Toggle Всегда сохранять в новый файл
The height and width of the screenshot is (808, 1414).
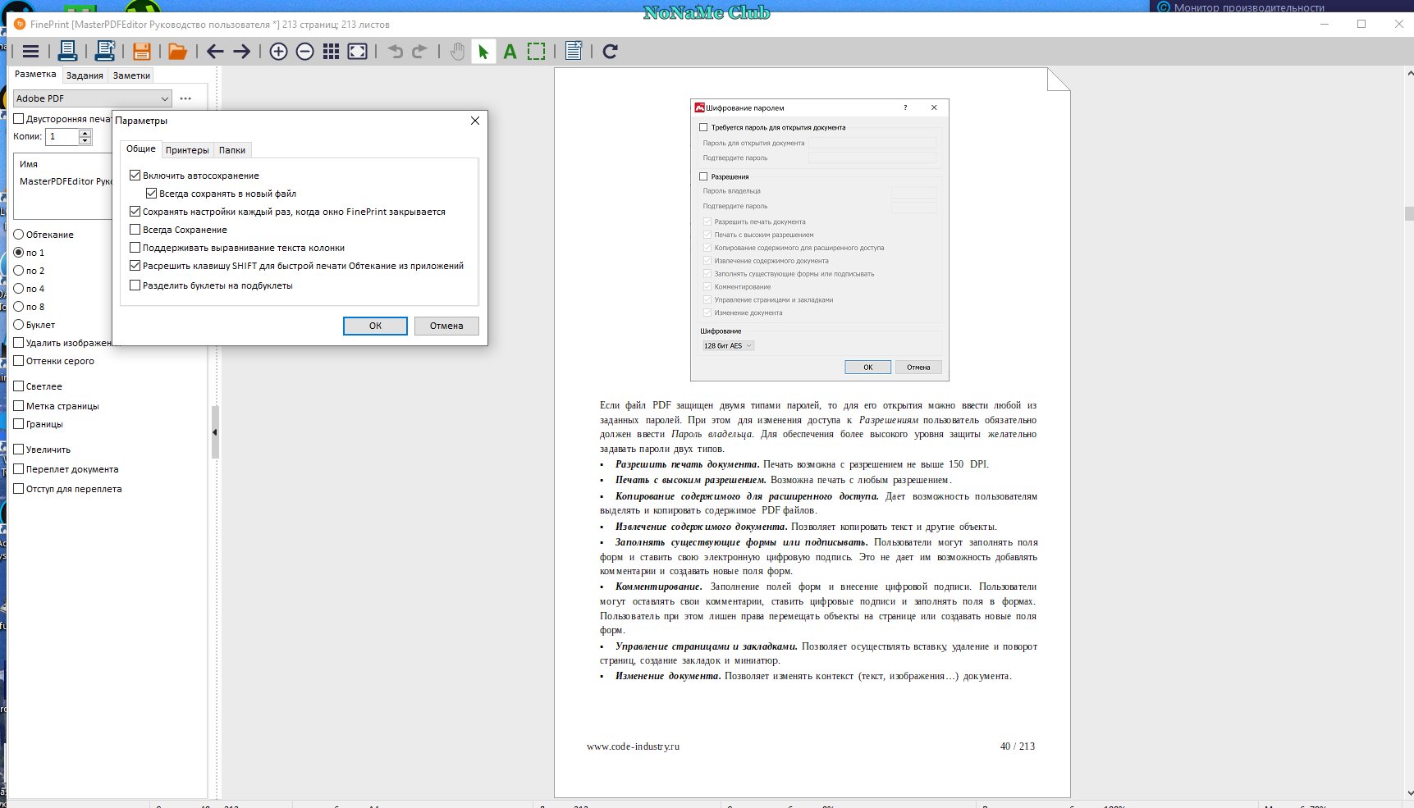[151, 194]
